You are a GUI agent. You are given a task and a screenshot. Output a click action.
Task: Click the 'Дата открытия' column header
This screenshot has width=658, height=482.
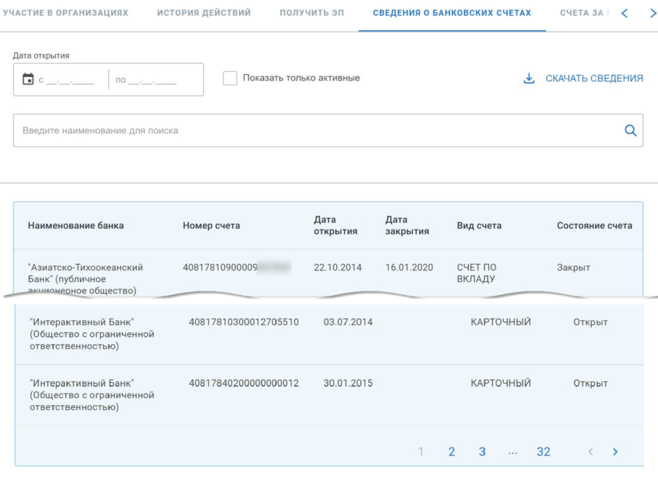point(335,226)
